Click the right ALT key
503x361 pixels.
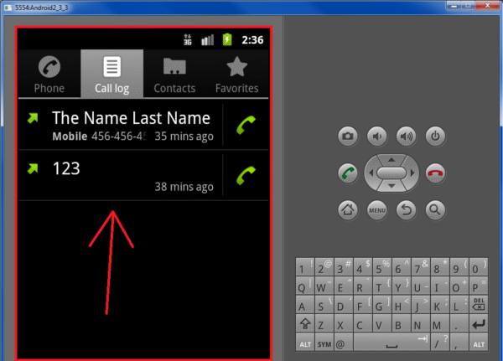pyautogui.click(x=479, y=342)
